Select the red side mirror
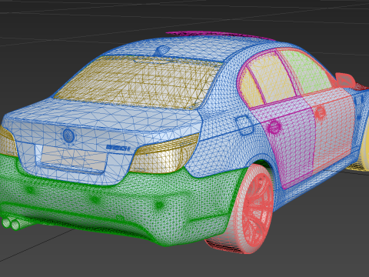The height and width of the screenshot is (277, 369). click(345, 80)
